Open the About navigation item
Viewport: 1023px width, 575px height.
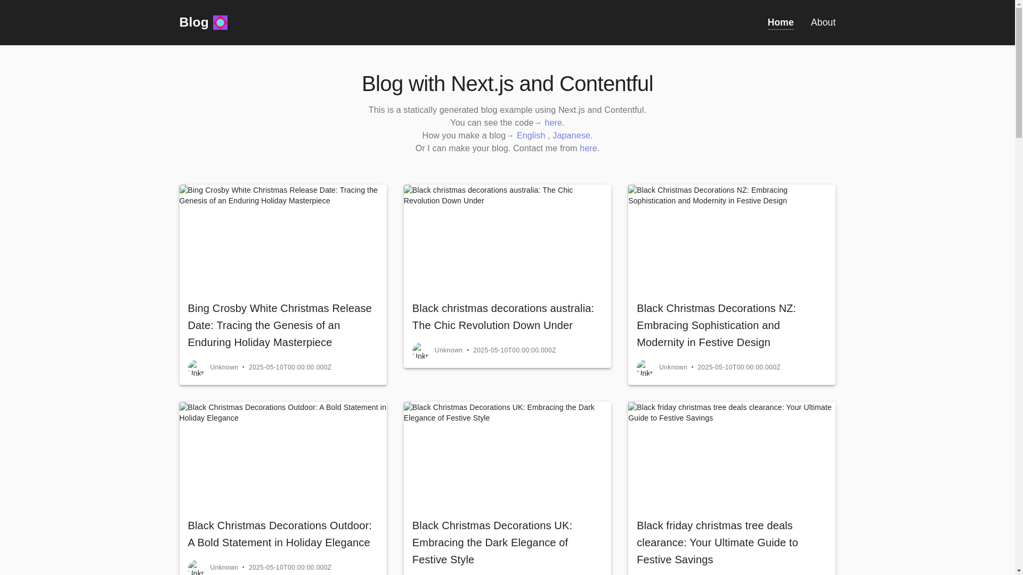click(x=823, y=22)
